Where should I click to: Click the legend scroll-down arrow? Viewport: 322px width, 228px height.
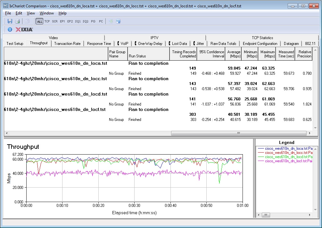315,210
